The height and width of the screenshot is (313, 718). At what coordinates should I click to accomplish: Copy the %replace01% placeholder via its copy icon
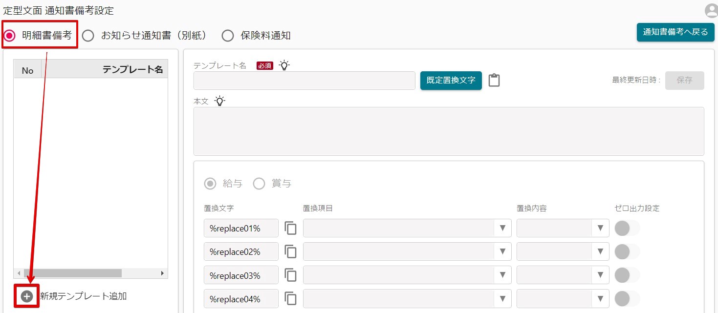coord(291,228)
